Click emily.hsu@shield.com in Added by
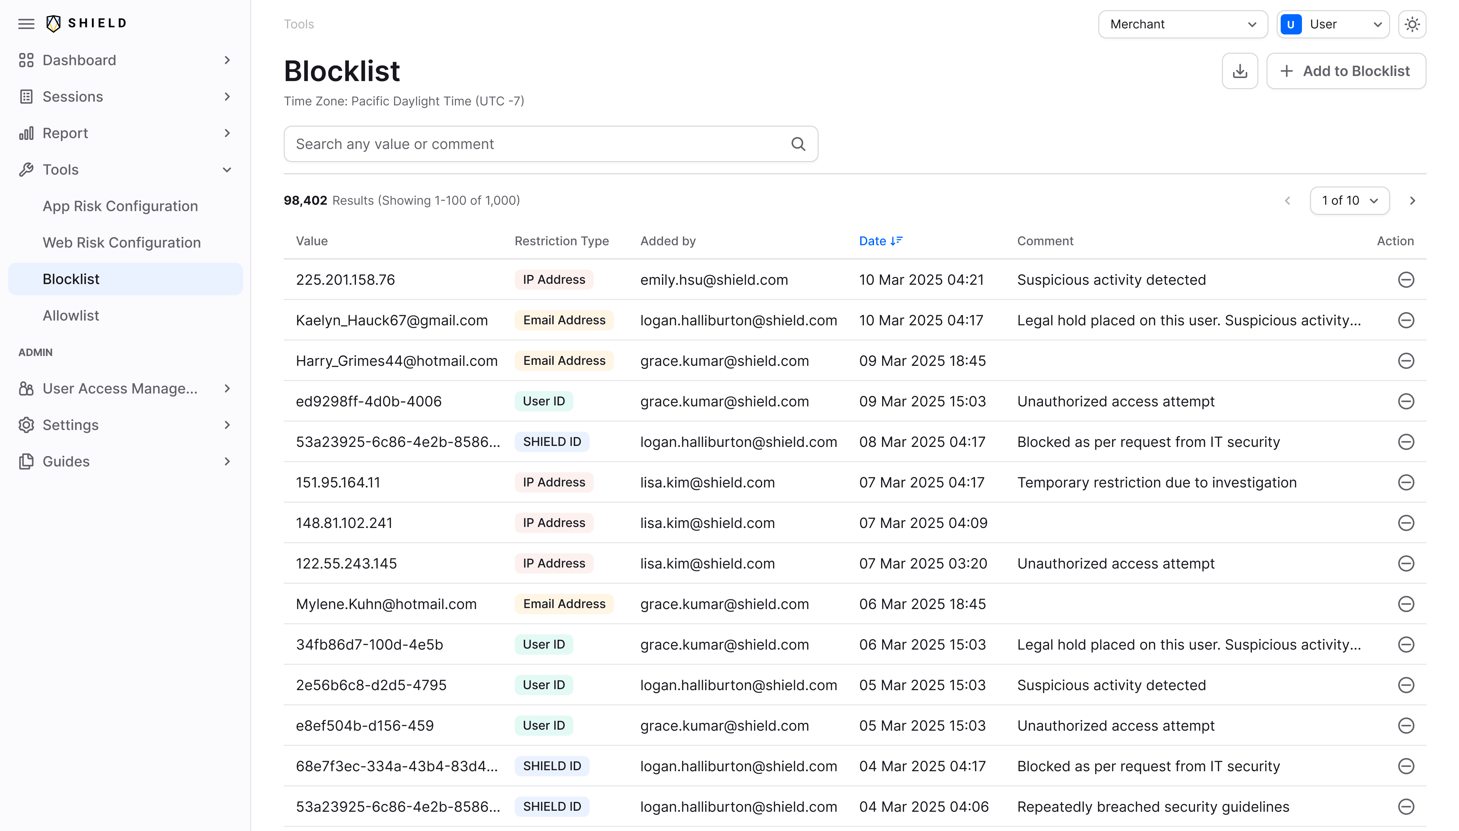This screenshot has width=1459, height=831. [x=714, y=280]
